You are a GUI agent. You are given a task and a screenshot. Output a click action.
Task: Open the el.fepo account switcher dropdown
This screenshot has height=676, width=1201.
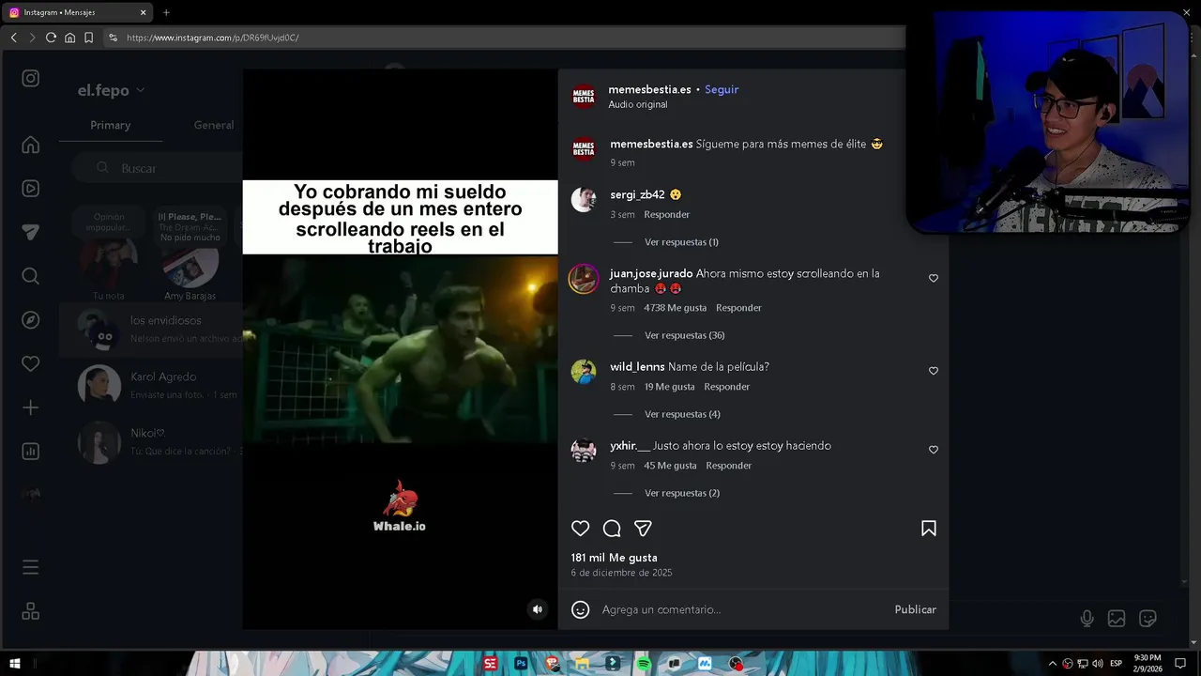(x=111, y=90)
